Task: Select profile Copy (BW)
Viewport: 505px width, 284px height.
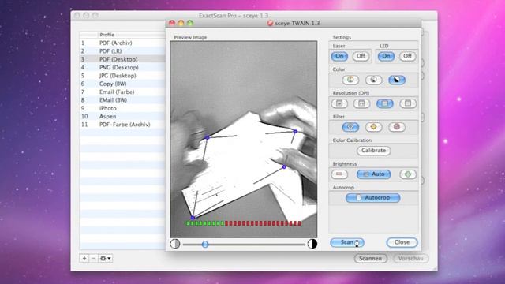Action: coord(122,84)
